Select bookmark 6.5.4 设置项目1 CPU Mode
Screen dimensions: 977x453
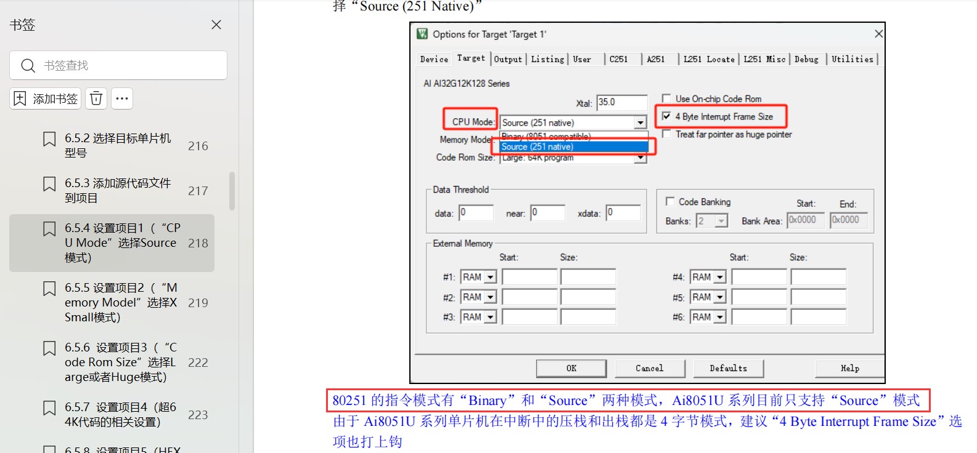click(112, 243)
